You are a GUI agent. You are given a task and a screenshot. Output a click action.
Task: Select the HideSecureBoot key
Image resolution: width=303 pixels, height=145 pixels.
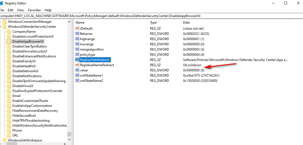(x=24, y=116)
